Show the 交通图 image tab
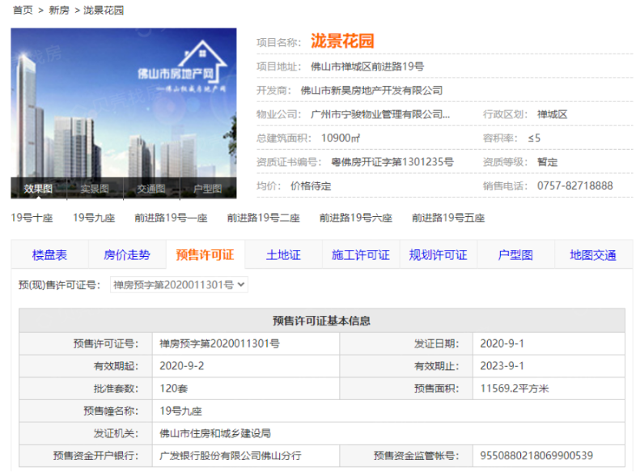This screenshot has height=473, width=640. pyautogui.click(x=151, y=189)
